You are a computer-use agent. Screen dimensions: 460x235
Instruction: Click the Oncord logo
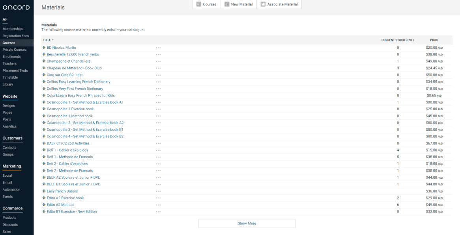(16, 7)
